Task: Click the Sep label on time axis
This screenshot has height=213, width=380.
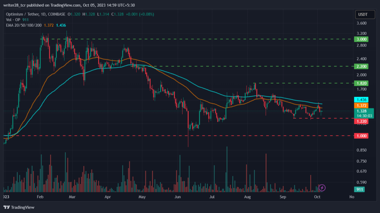Action: coord(283,197)
